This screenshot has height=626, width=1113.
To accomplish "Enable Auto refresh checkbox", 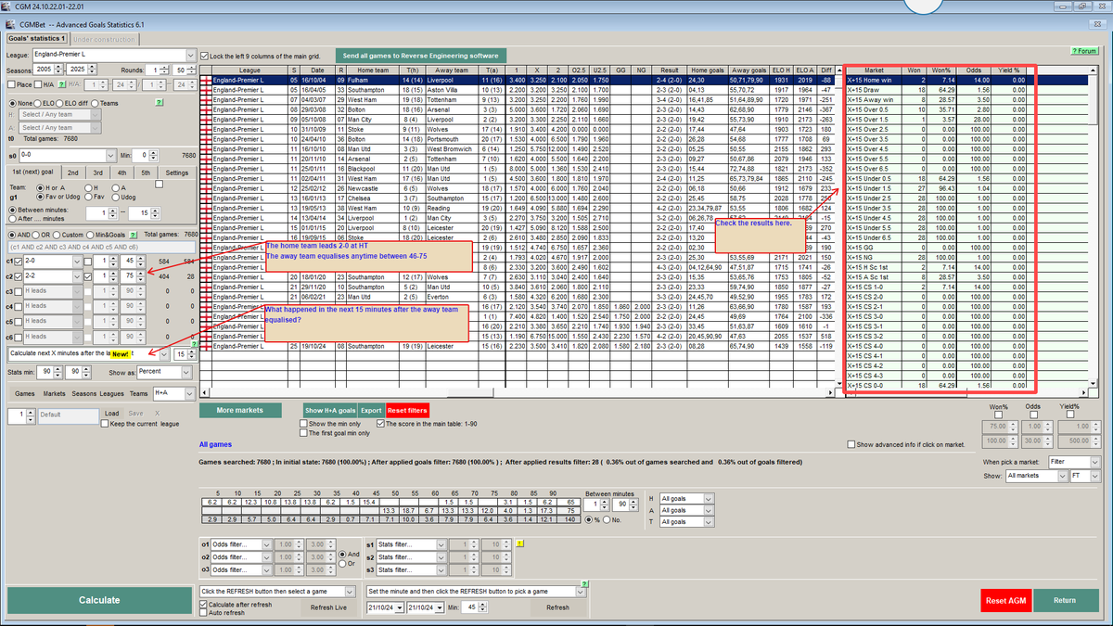I will pyautogui.click(x=204, y=613).
